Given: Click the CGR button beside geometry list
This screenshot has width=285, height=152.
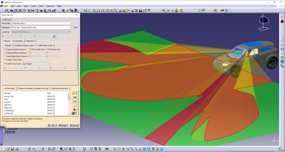Looking at the screenshot, I should 74,101.
